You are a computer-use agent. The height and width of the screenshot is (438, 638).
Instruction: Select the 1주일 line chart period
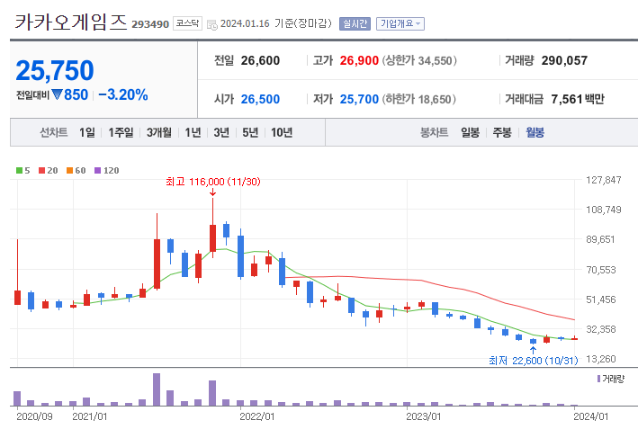click(x=121, y=132)
